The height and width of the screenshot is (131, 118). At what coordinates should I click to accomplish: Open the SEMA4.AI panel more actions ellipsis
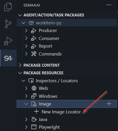click(109, 5)
